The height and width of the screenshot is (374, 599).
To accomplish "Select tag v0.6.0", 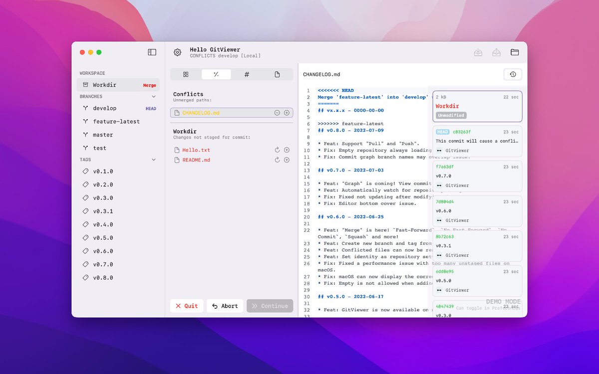I will tap(118, 251).
